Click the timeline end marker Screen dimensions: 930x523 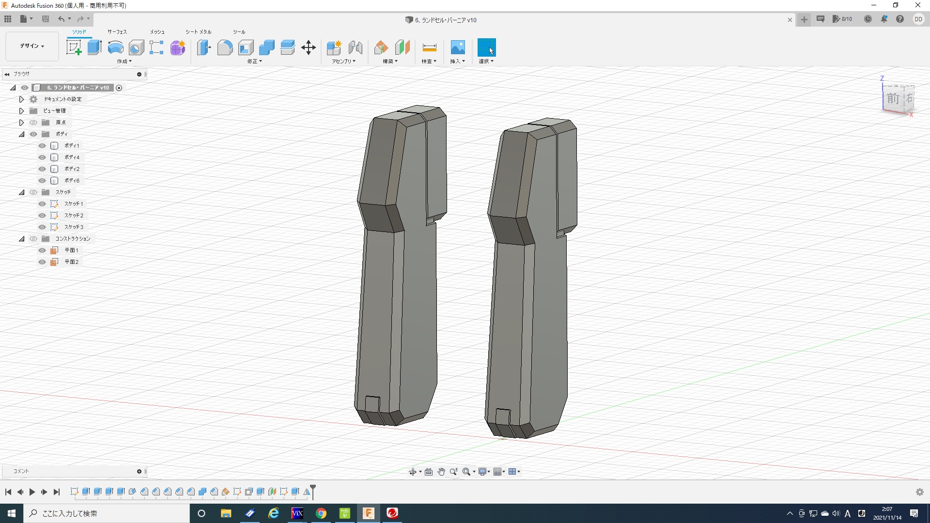[x=313, y=490]
